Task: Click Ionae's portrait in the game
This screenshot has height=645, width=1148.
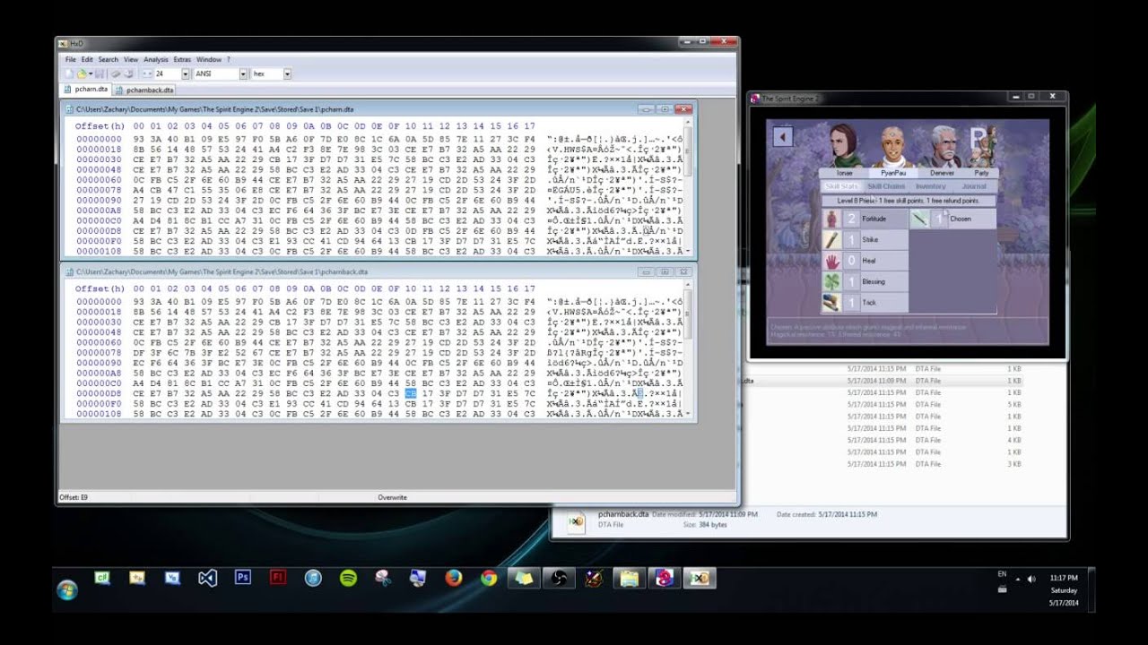Action: [x=844, y=146]
